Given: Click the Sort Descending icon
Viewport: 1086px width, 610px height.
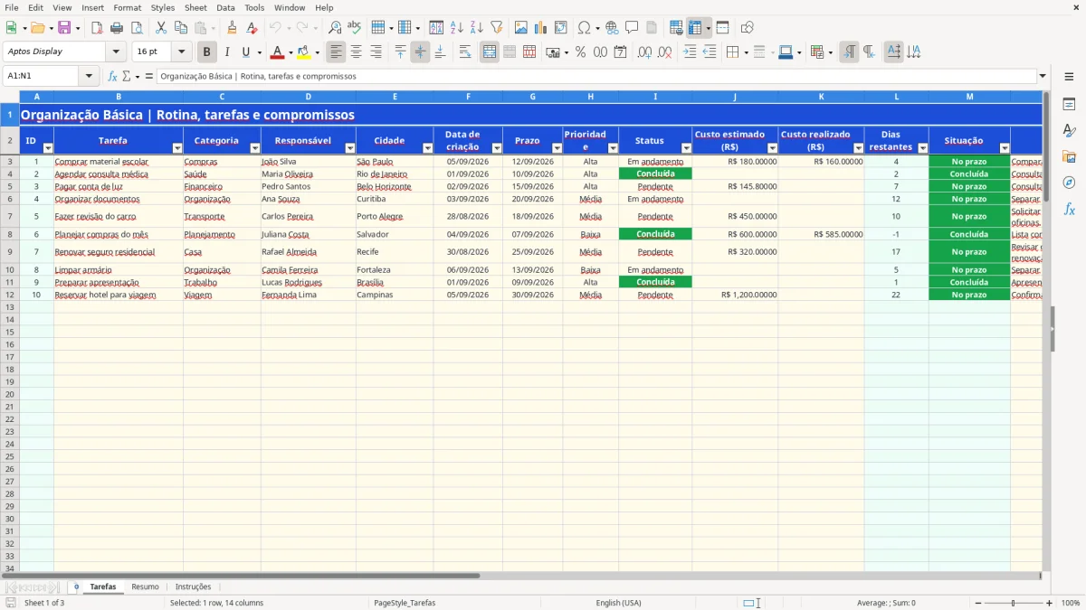Looking at the screenshot, I should pos(477,28).
